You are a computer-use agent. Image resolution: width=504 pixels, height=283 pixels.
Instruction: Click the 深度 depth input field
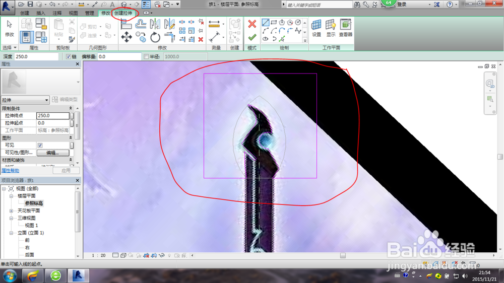(37, 56)
